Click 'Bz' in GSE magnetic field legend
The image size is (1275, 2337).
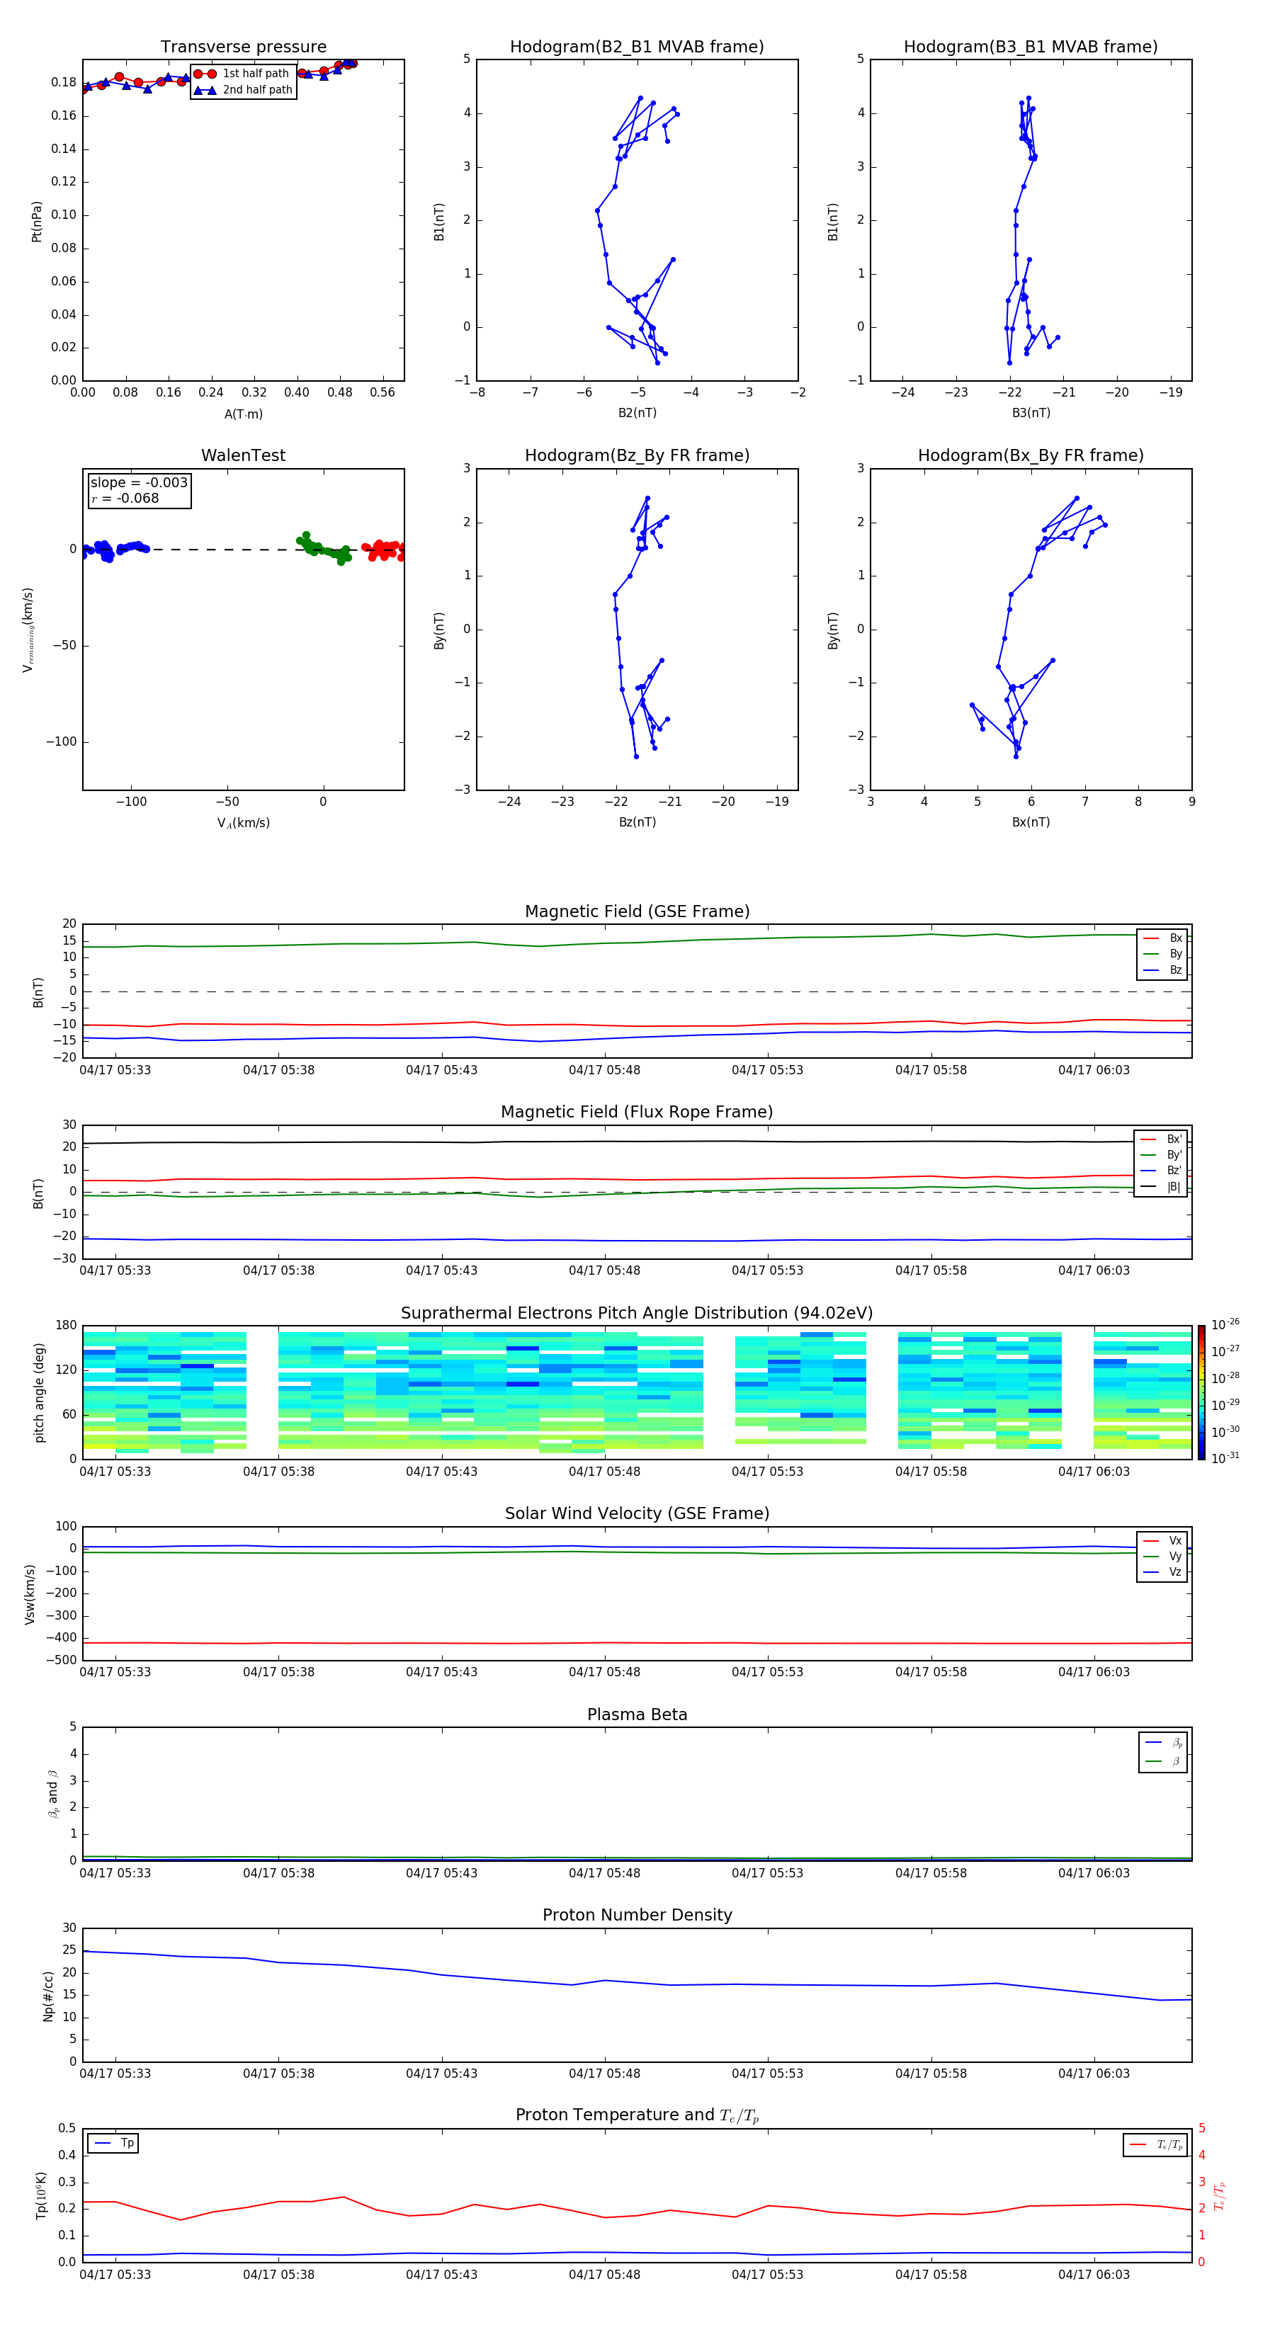point(1163,971)
